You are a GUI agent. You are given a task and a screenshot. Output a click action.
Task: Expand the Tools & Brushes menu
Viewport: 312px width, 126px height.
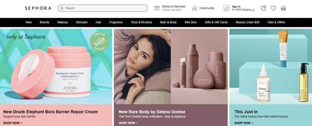(x=141, y=22)
